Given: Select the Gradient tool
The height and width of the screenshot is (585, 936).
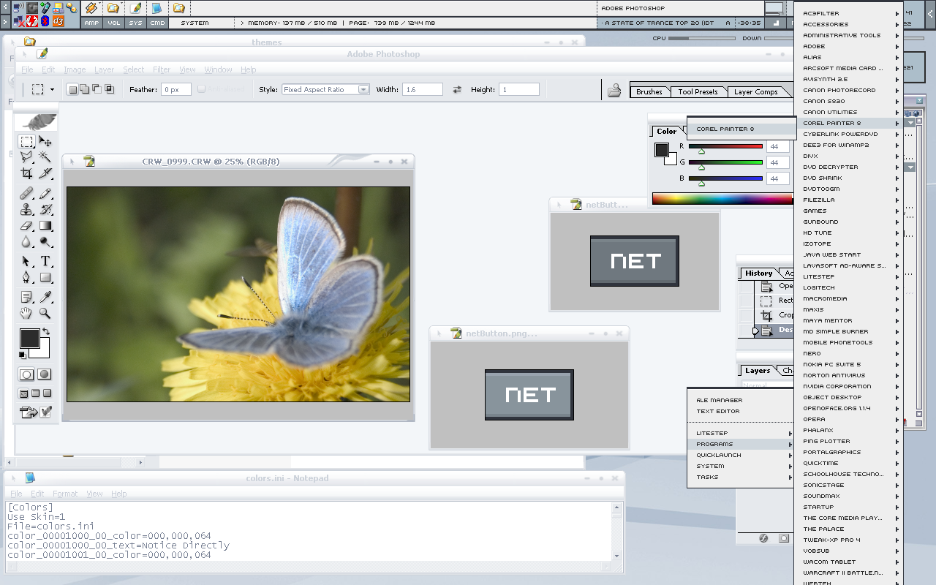Looking at the screenshot, I should [x=45, y=226].
